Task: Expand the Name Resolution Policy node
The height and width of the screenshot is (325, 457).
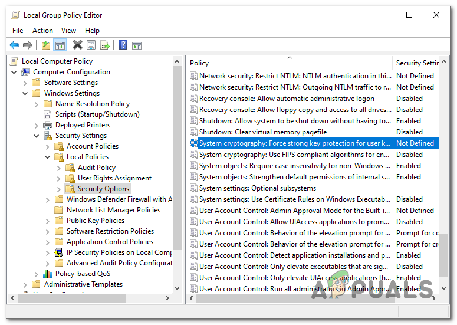Action: coord(36,104)
